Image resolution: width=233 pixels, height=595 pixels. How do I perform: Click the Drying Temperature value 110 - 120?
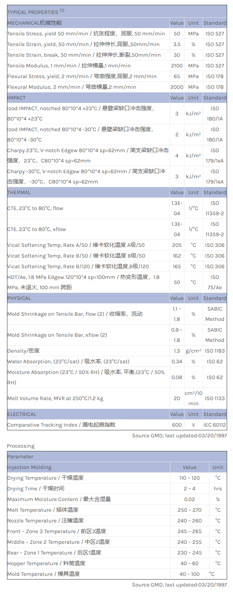click(190, 478)
